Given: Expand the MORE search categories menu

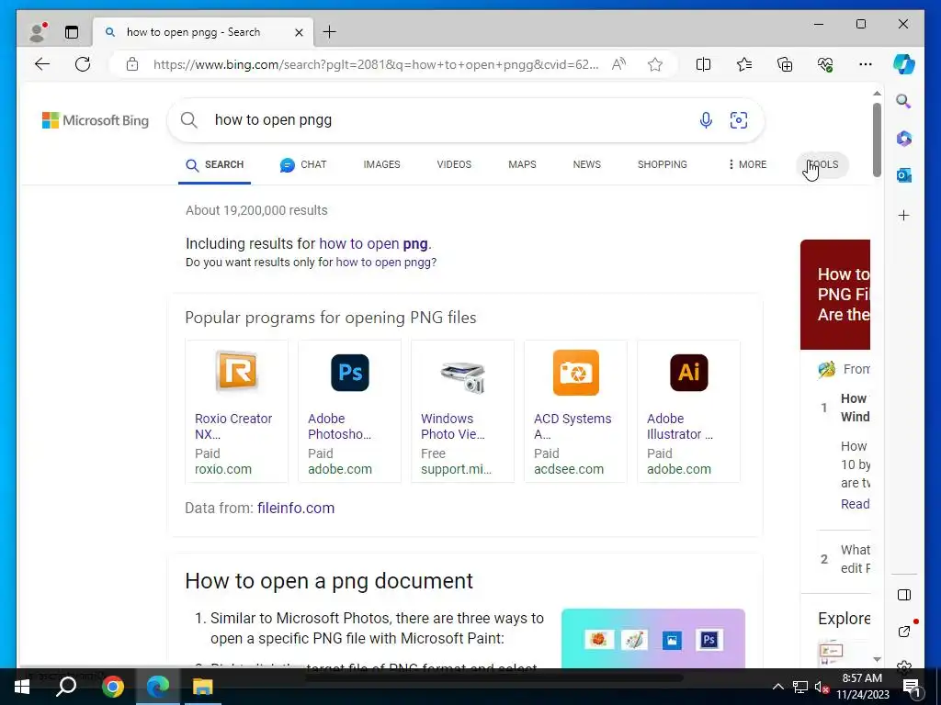Looking at the screenshot, I should [747, 164].
